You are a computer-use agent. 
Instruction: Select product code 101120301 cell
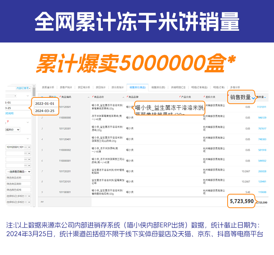pyautogui.click(x=65, y=129)
